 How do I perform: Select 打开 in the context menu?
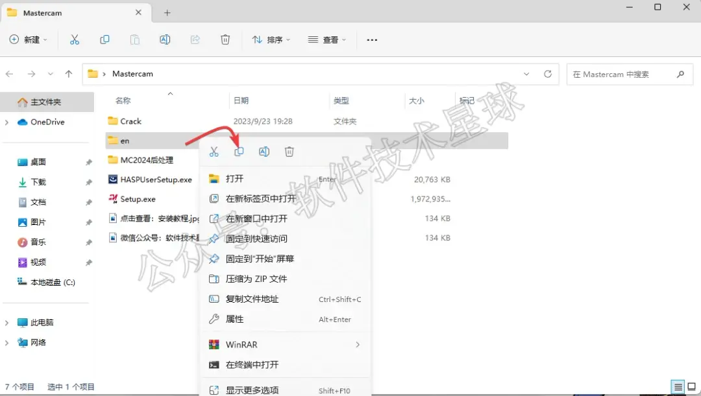(285, 179)
